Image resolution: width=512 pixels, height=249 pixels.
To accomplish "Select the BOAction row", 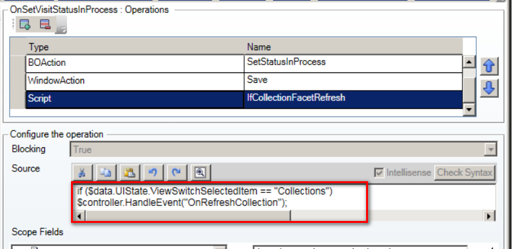I will coord(244,63).
